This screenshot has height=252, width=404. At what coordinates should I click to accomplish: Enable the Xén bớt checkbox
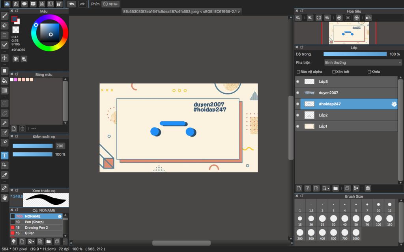[334, 72]
